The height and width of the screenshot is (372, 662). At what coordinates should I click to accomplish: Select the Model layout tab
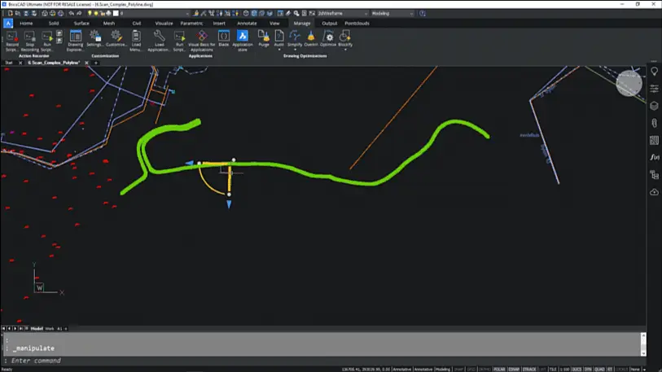pyautogui.click(x=36, y=328)
